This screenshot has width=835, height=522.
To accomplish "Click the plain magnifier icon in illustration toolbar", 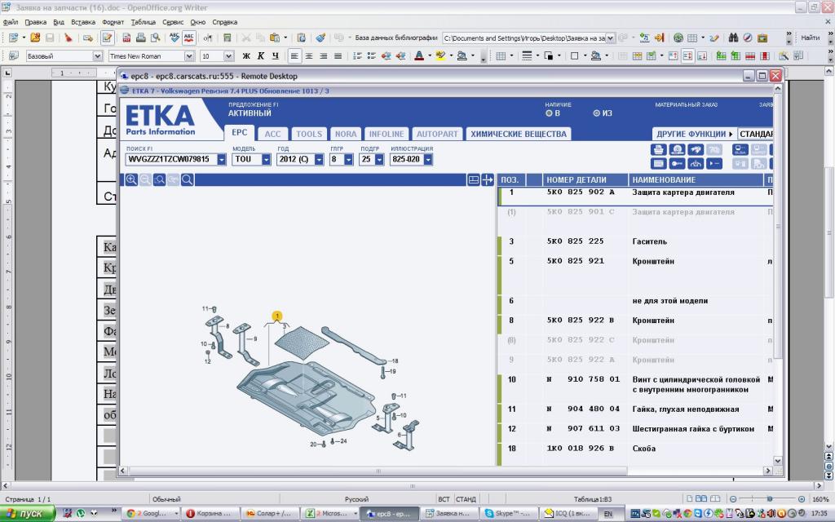I will point(187,180).
